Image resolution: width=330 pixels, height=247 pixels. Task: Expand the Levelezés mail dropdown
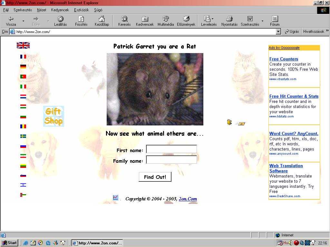212,19
